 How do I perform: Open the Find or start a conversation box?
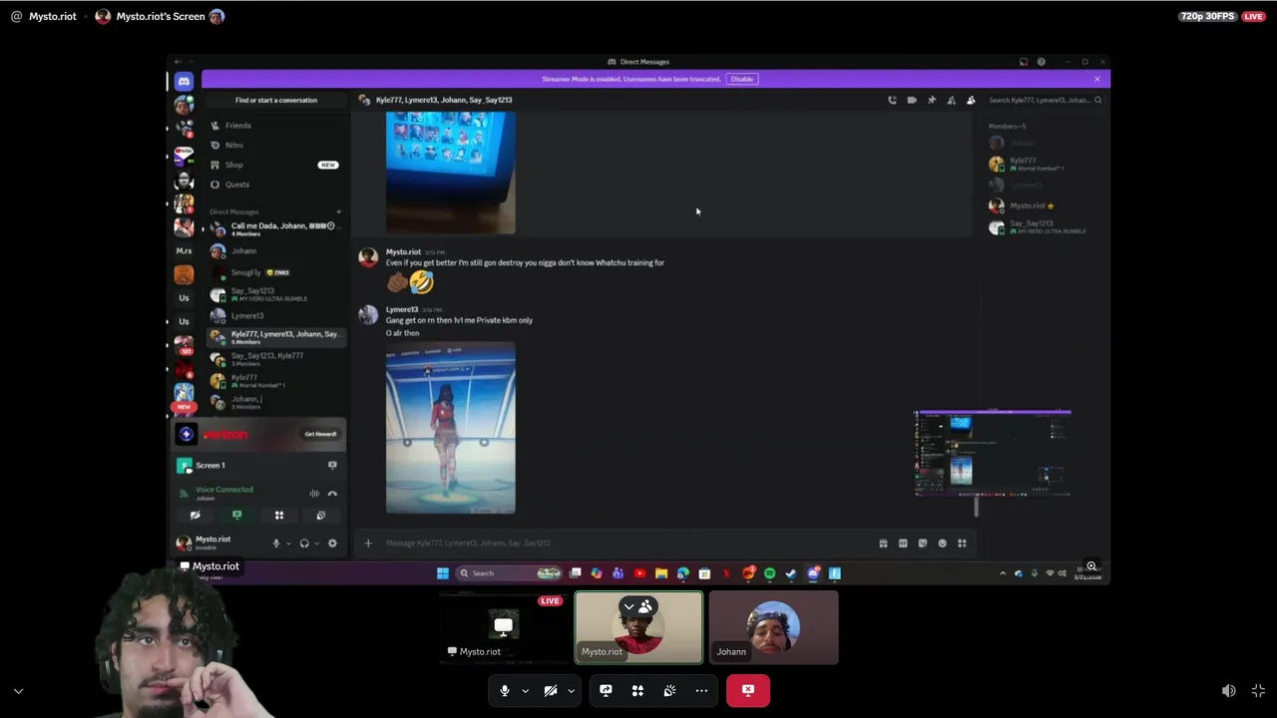click(x=276, y=100)
